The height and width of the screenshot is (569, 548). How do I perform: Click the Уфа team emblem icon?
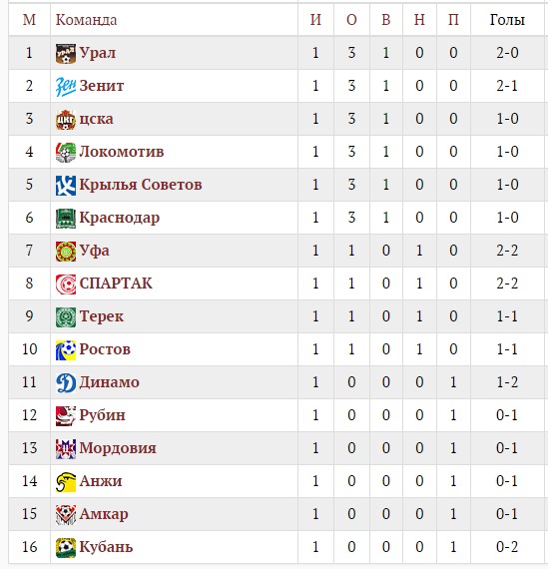pos(66,252)
